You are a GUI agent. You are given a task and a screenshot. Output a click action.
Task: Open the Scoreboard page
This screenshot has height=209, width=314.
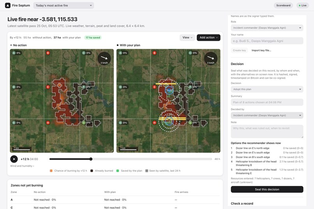click(x=283, y=5)
